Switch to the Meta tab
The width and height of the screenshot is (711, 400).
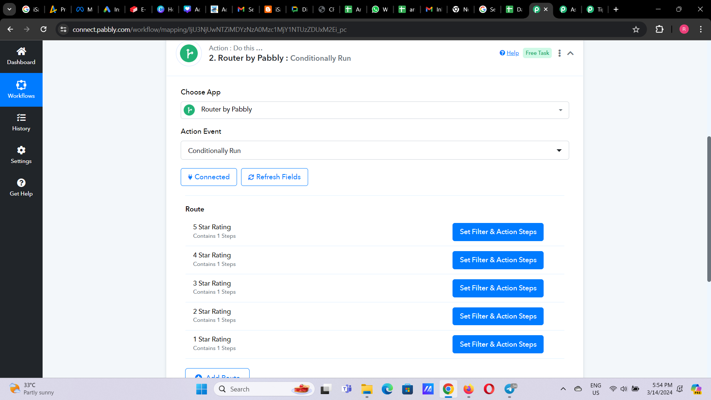click(x=84, y=9)
